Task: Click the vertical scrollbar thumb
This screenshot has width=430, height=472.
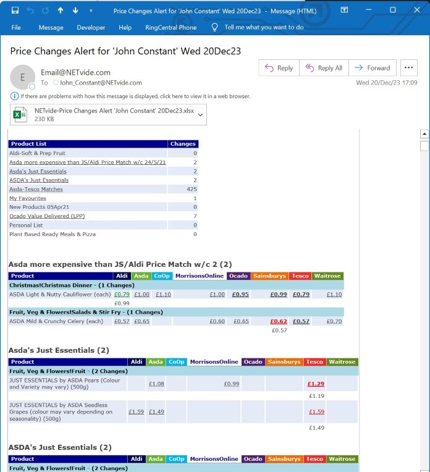Action: [x=424, y=146]
